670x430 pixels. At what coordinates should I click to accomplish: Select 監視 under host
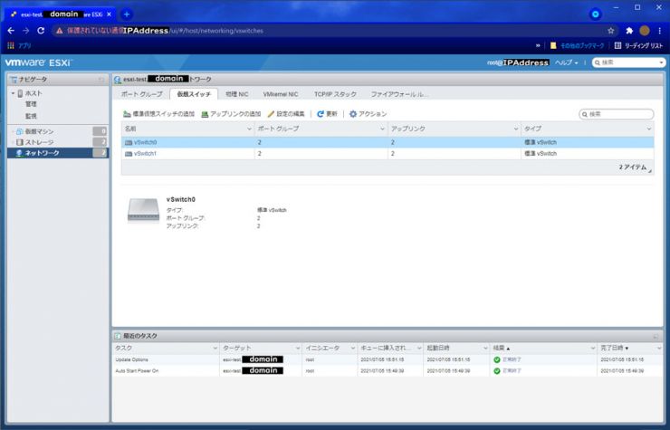point(31,116)
